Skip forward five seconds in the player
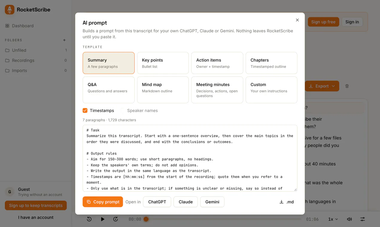Image resolution: width=380 pixels, height=227 pixels. tap(115, 219)
